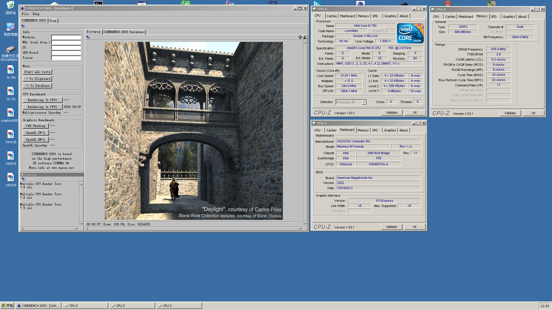Click the Tester input field
Viewport: 552px width, 310px height.
66,58
